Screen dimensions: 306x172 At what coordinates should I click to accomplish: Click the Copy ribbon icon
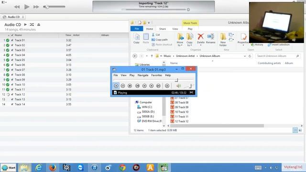[x=136, y=38]
